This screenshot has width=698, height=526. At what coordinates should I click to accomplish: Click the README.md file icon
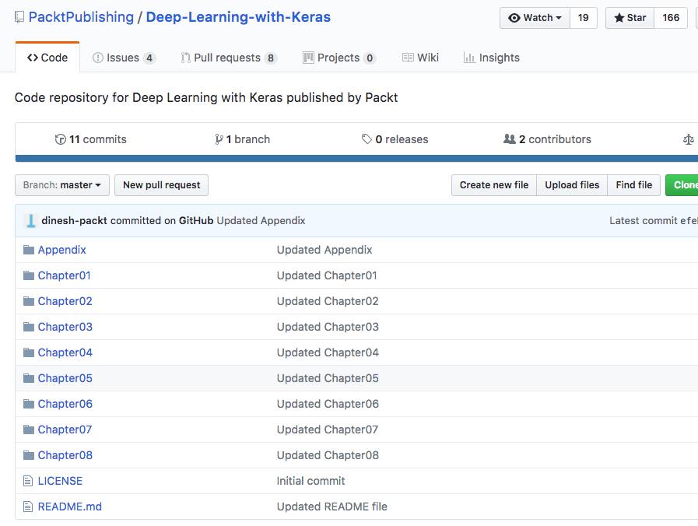29,507
